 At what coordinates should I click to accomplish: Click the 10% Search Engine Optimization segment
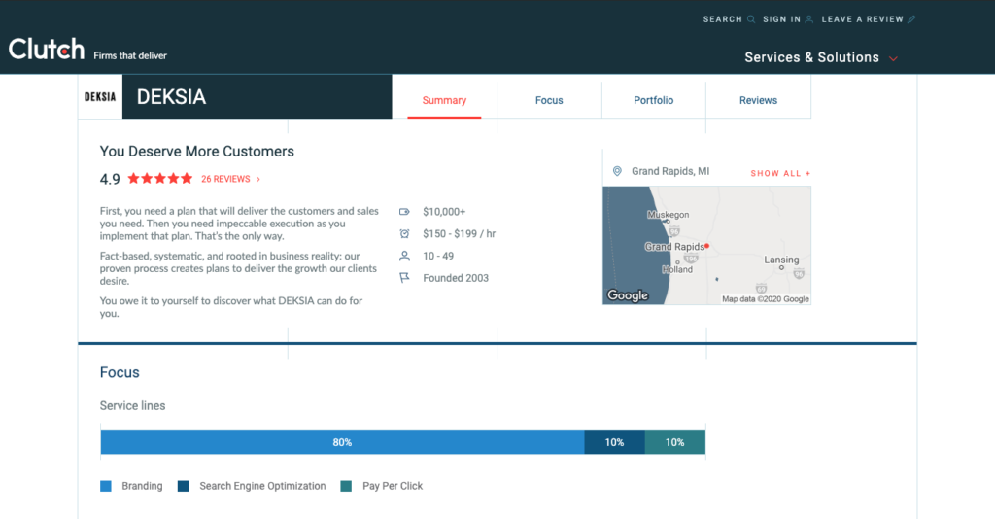click(x=614, y=442)
